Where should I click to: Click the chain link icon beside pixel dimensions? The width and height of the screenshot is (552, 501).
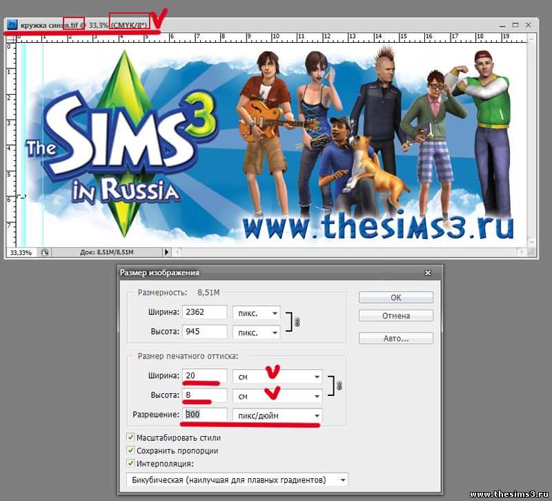coord(297,322)
